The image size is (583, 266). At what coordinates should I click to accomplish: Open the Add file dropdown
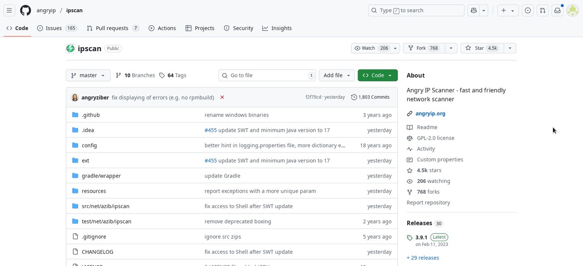(x=337, y=75)
